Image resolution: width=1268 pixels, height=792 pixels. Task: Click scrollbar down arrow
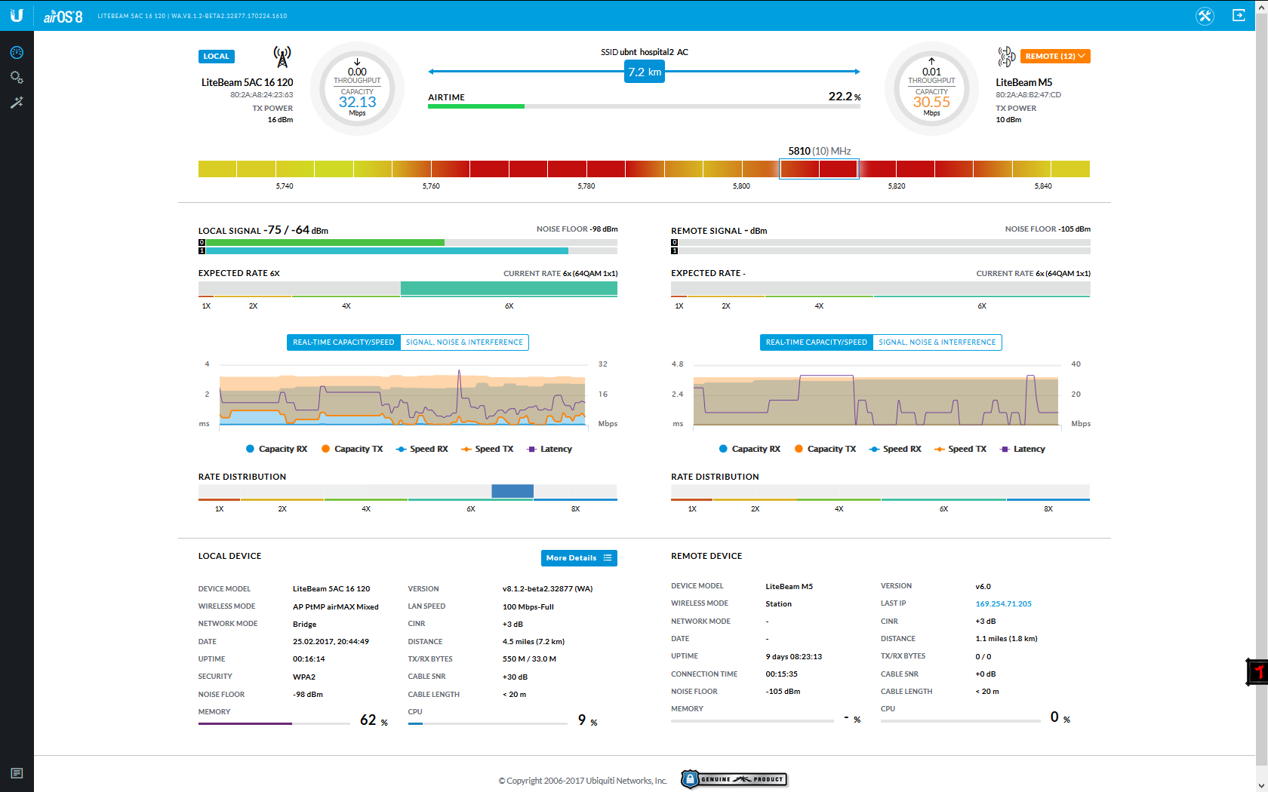(1261, 785)
